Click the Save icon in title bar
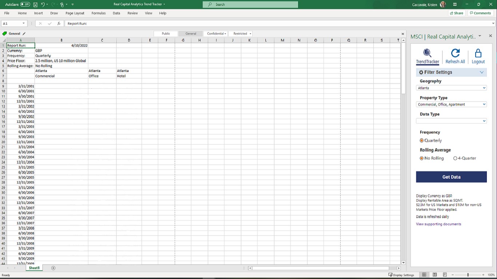The width and height of the screenshot is (497, 279). 35,4
